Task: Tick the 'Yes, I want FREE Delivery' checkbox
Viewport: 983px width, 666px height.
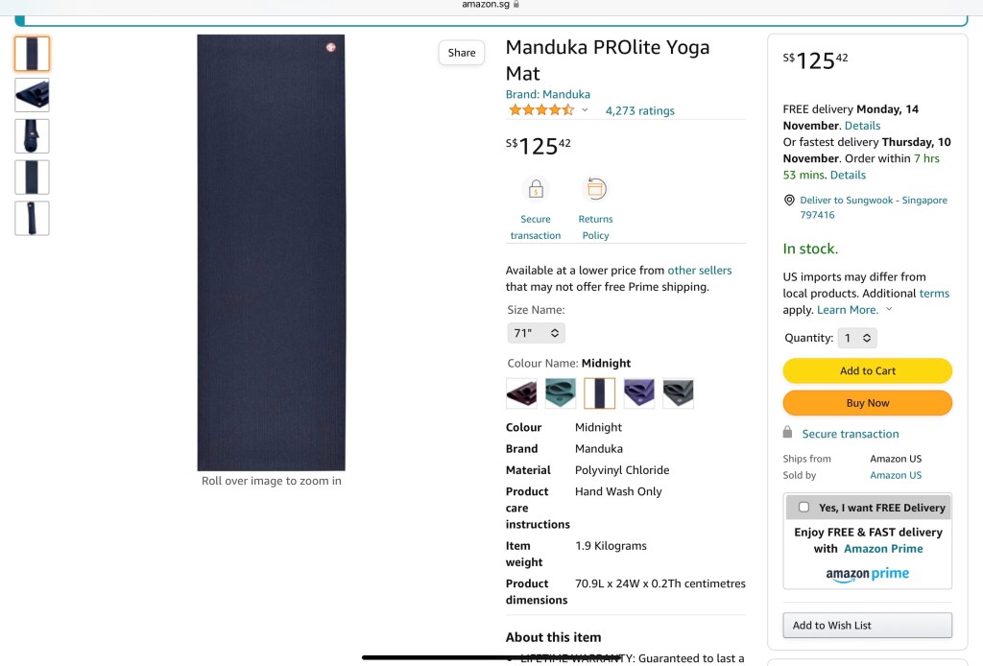Action: (x=804, y=507)
